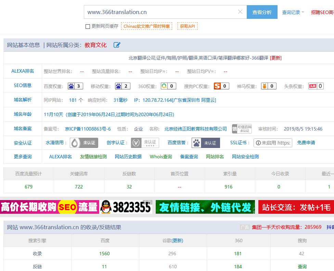Click Google indexed count 296

[x=172, y=254]
